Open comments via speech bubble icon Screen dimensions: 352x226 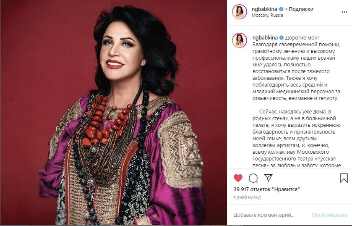253,178
